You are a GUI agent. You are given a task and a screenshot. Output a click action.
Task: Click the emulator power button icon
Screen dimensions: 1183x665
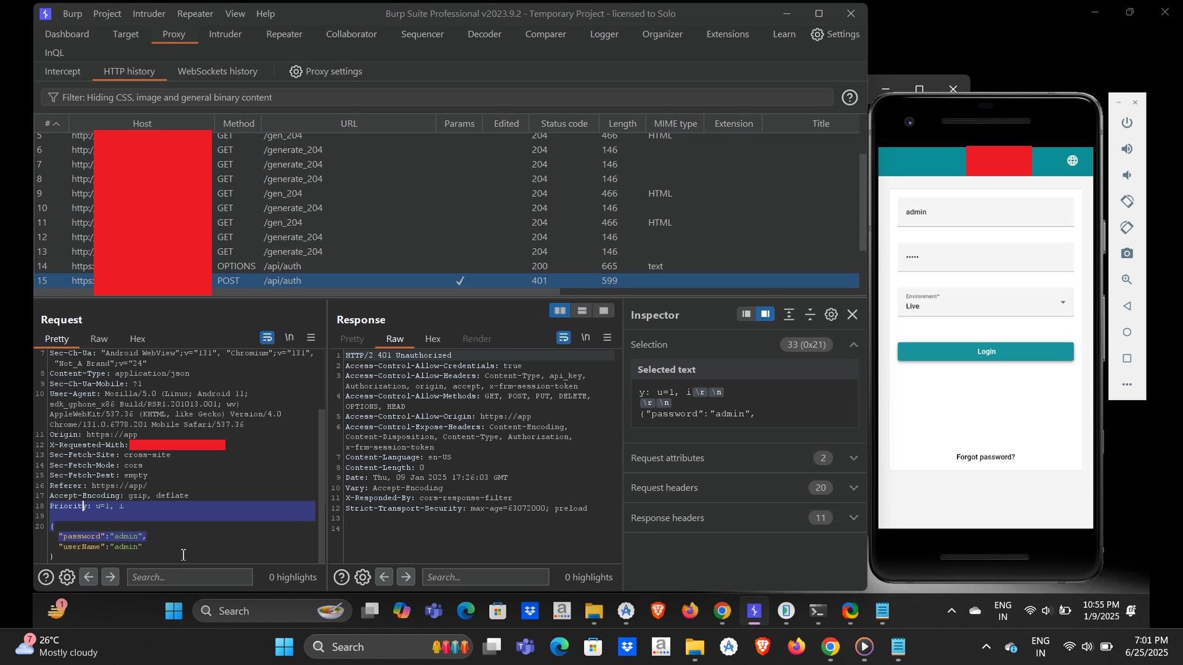pos(1127,123)
